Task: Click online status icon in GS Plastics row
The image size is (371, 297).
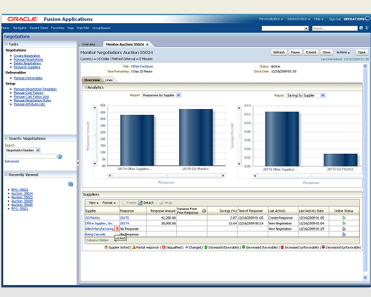Action: pyautogui.click(x=344, y=218)
